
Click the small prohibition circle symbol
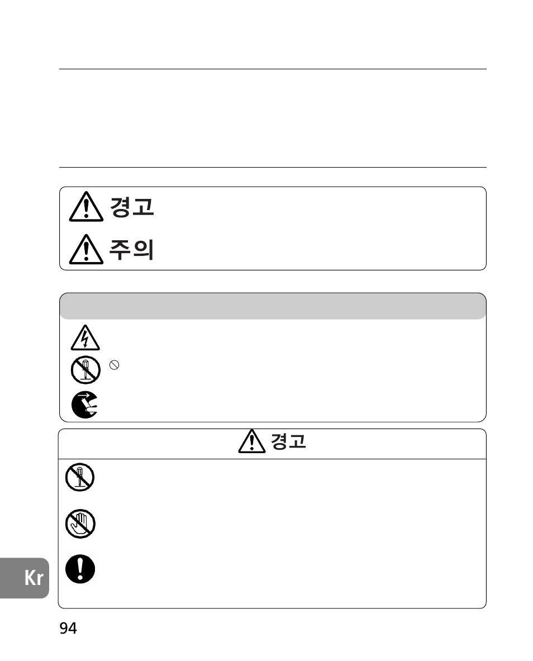(x=112, y=365)
